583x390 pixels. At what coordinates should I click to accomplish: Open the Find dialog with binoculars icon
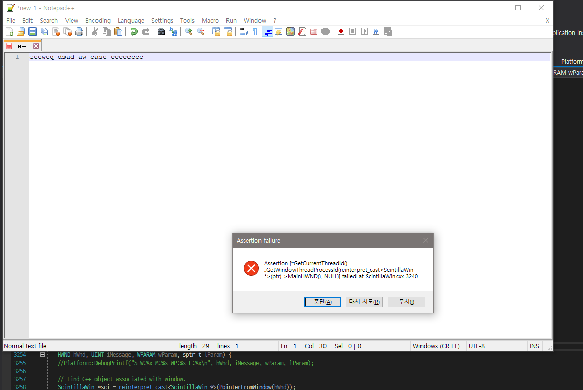tap(160, 31)
